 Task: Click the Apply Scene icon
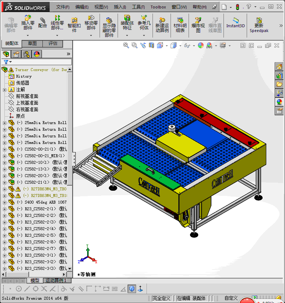pyautogui.click(x=209, y=45)
